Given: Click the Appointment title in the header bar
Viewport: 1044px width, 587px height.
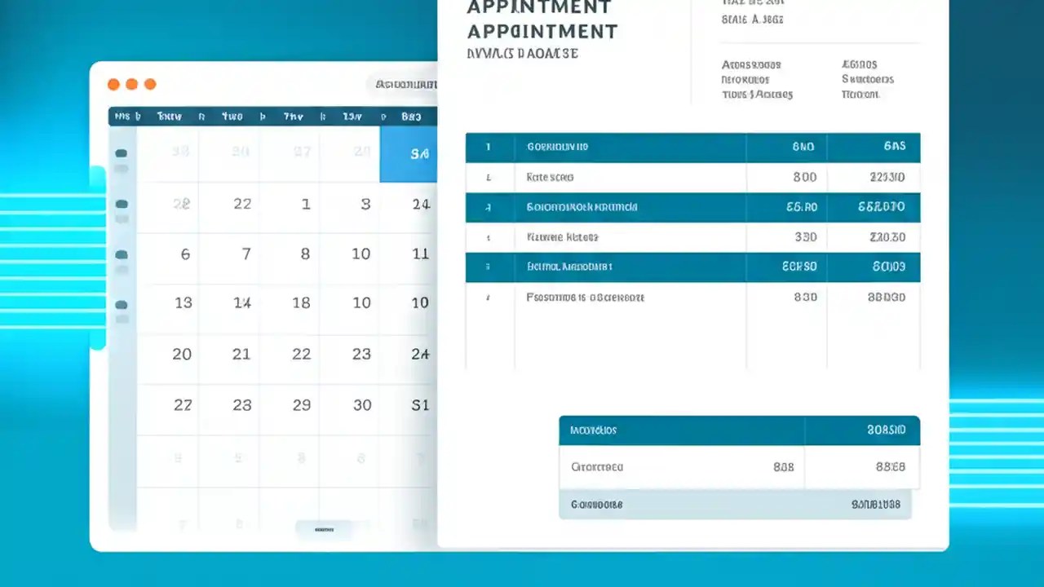Looking at the screenshot, I should 542,31.
